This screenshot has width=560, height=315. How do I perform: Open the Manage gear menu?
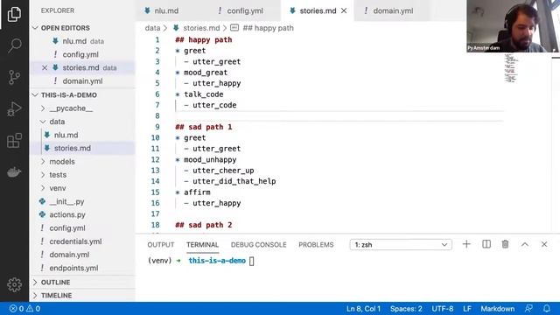click(x=14, y=284)
